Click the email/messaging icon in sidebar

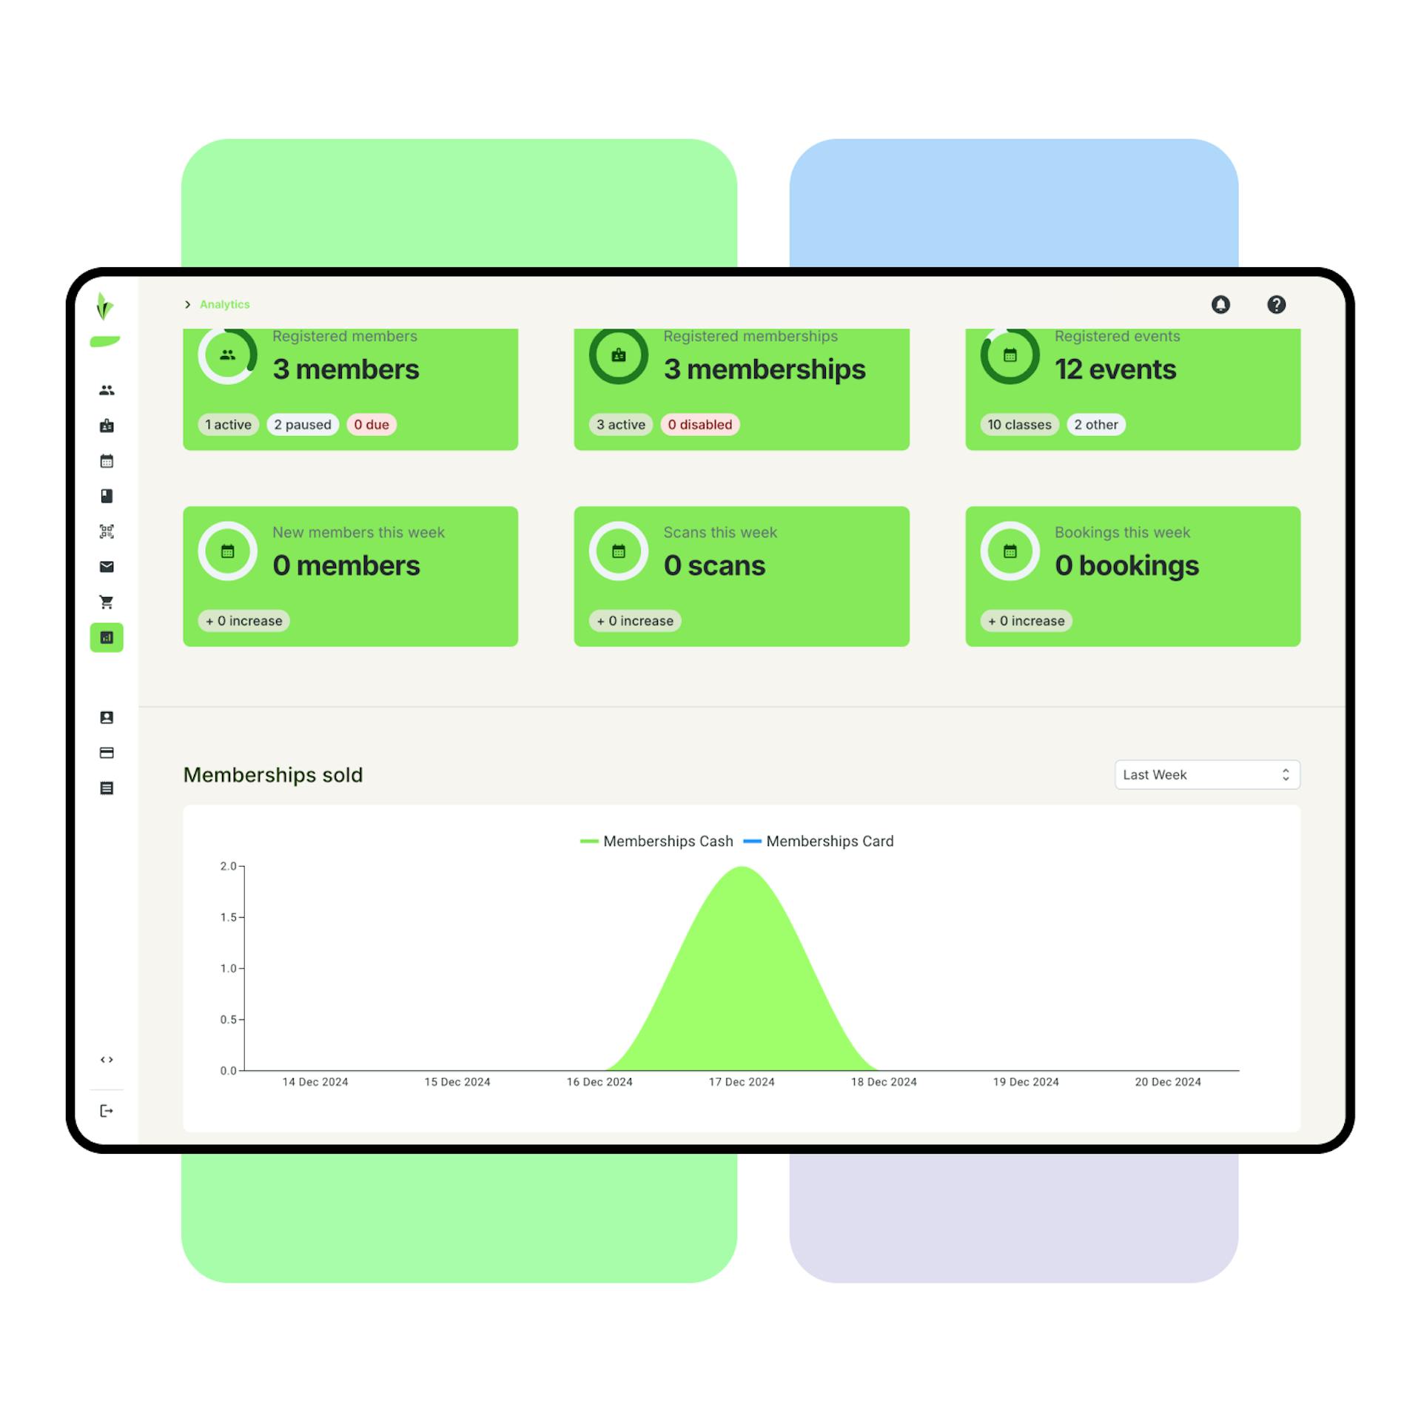pyautogui.click(x=110, y=568)
